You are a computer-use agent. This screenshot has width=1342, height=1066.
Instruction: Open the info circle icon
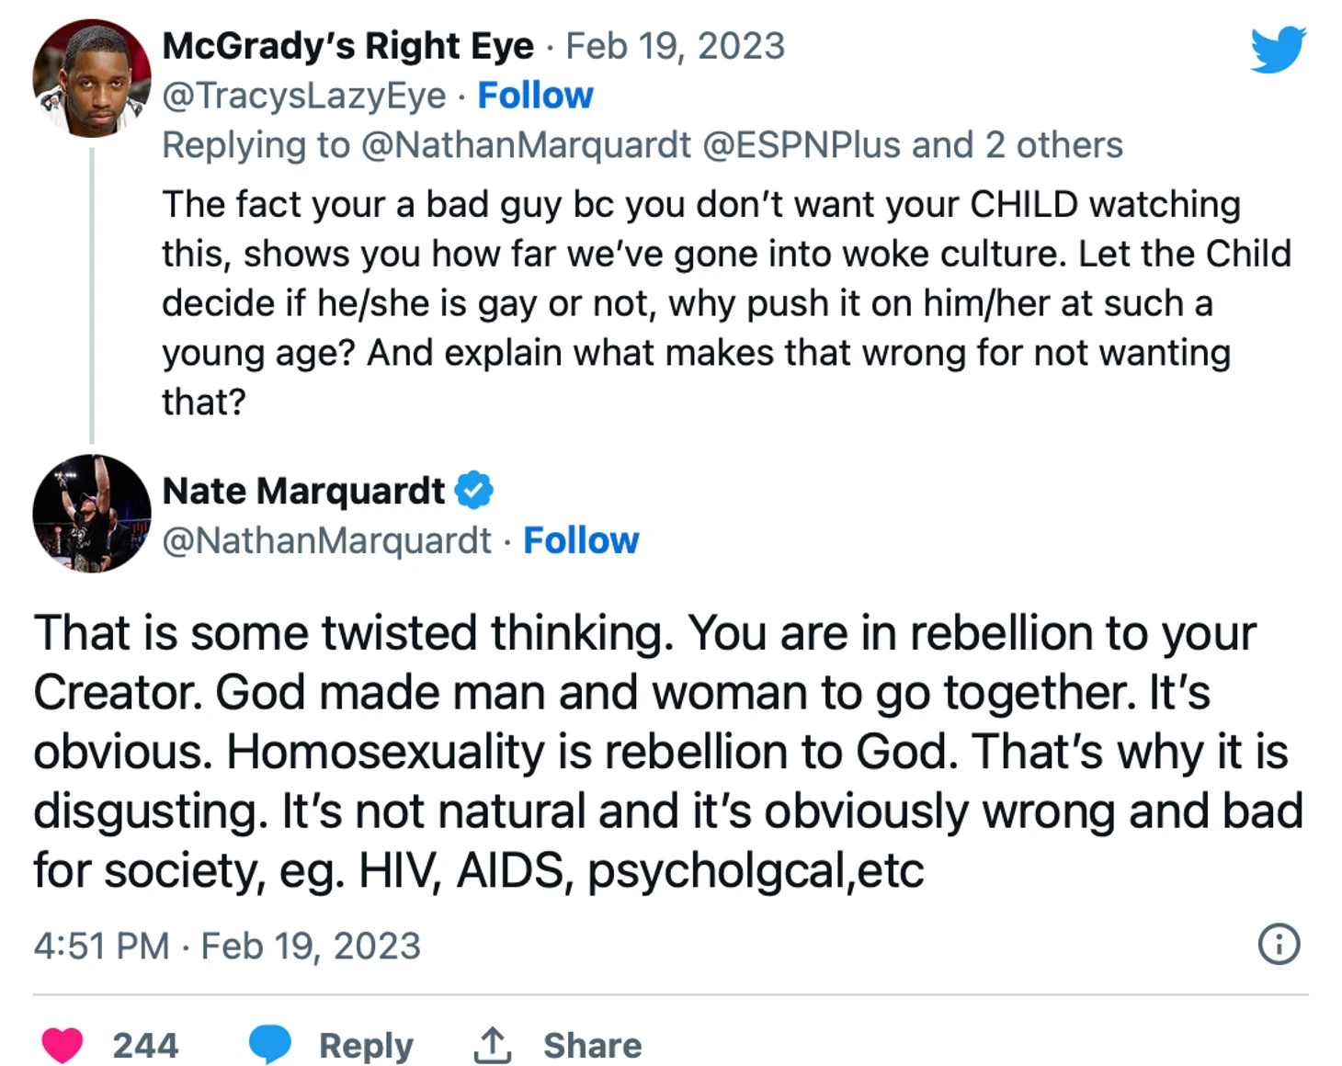1279,944
